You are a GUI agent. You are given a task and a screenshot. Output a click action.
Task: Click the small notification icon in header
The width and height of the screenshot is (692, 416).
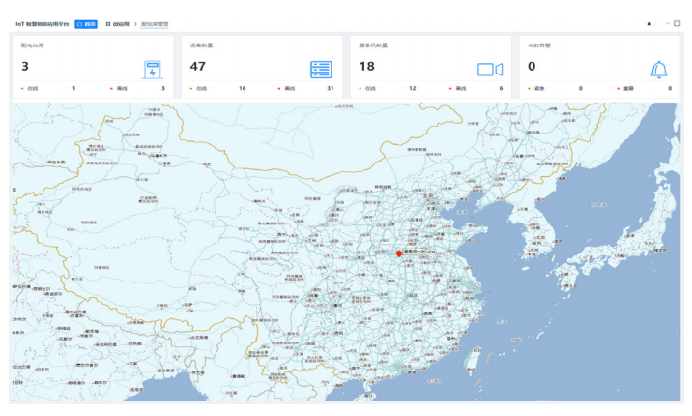649,23
